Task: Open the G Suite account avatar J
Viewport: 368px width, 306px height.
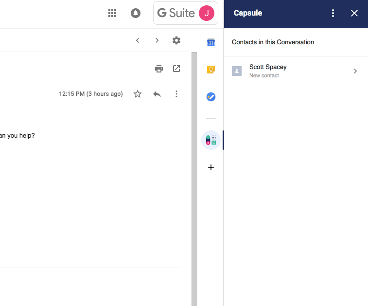Action: pyautogui.click(x=207, y=13)
